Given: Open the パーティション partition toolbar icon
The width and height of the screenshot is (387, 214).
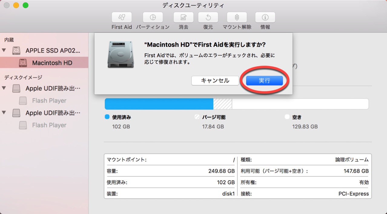Looking at the screenshot, I should click(153, 17).
